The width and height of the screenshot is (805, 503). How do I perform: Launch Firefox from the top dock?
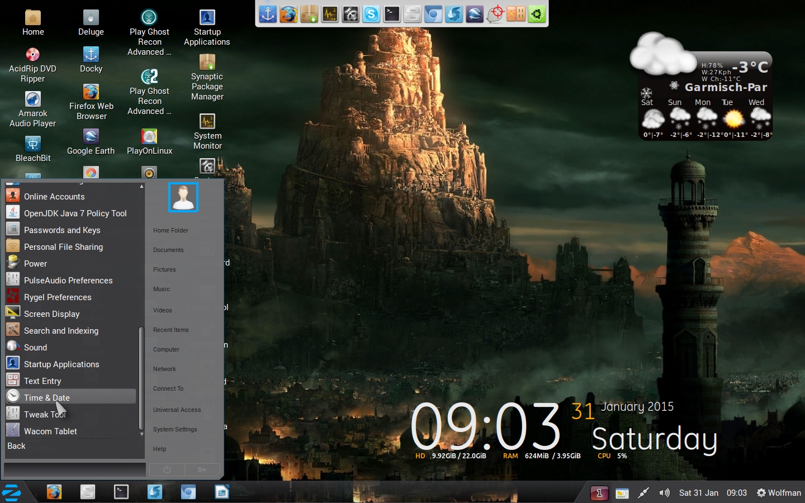tap(288, 14)
